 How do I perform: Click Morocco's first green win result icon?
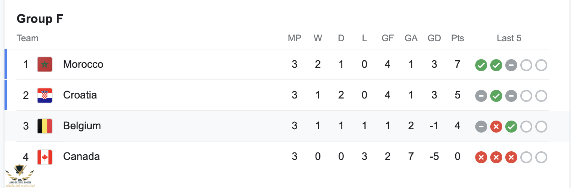pos(481,66)
